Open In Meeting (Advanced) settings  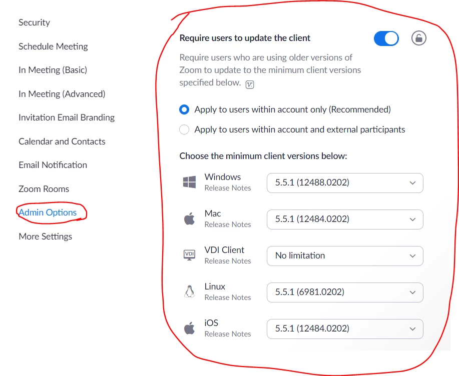point(62,94)
